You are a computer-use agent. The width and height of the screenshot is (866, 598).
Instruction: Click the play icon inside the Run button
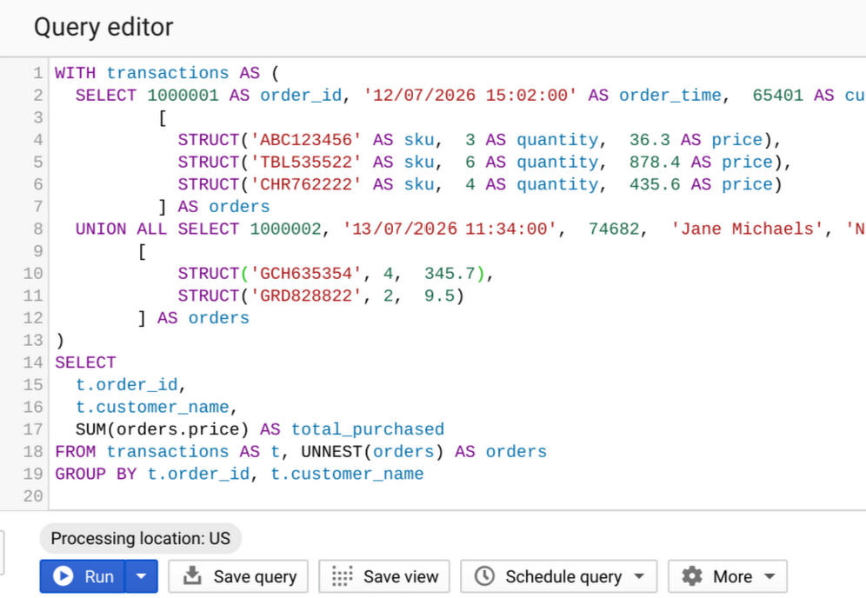click(x=63, y=576)
